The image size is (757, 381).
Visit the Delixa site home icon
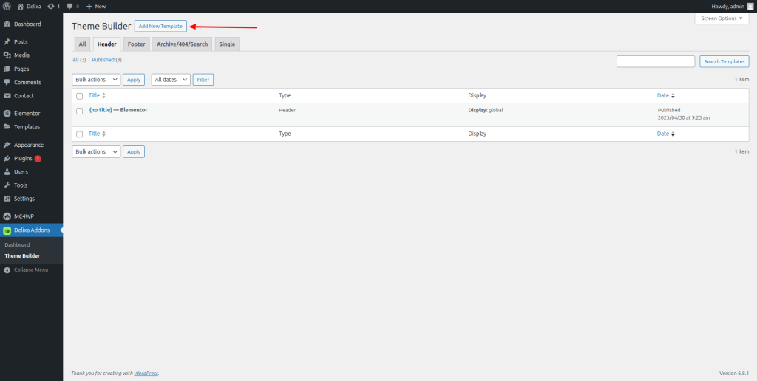20,6
